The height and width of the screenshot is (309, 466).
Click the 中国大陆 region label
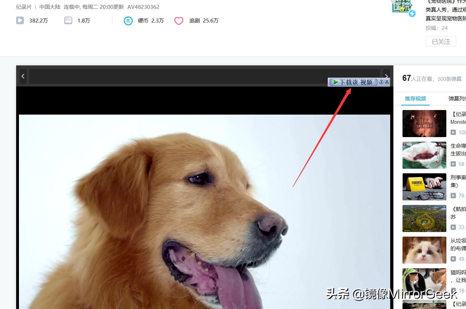tap(50, 7)
